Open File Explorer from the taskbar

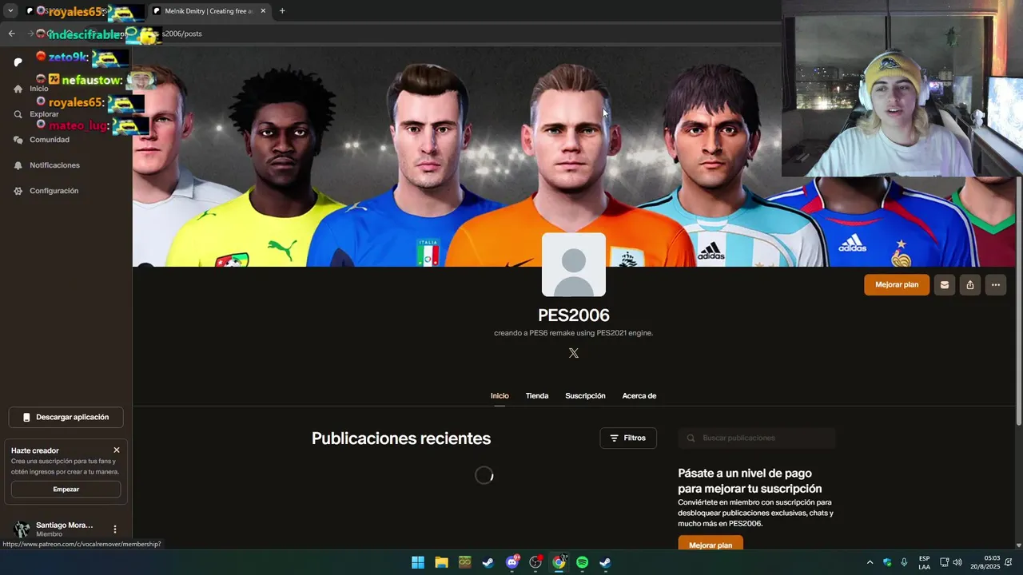(441, 562)
